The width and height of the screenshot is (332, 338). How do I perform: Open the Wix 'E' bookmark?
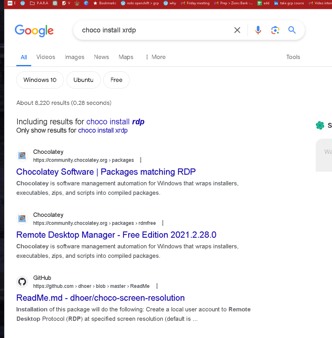point(12,3)
